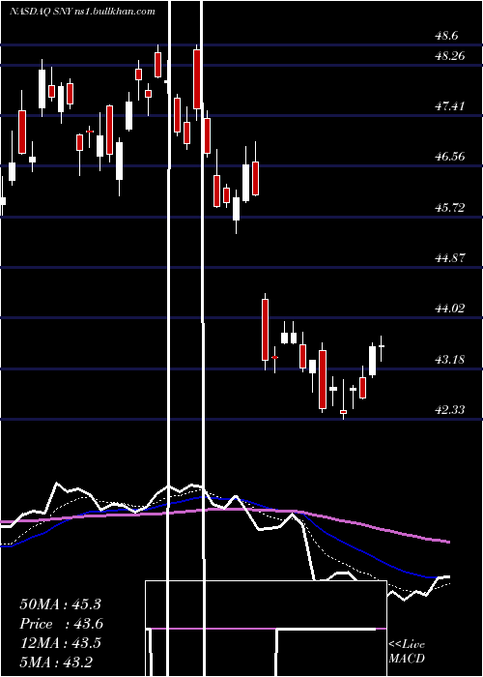Viewport: 483px width, 677px height.
Task: Click the 5MA : 43.2 readout
Action: 56,662
